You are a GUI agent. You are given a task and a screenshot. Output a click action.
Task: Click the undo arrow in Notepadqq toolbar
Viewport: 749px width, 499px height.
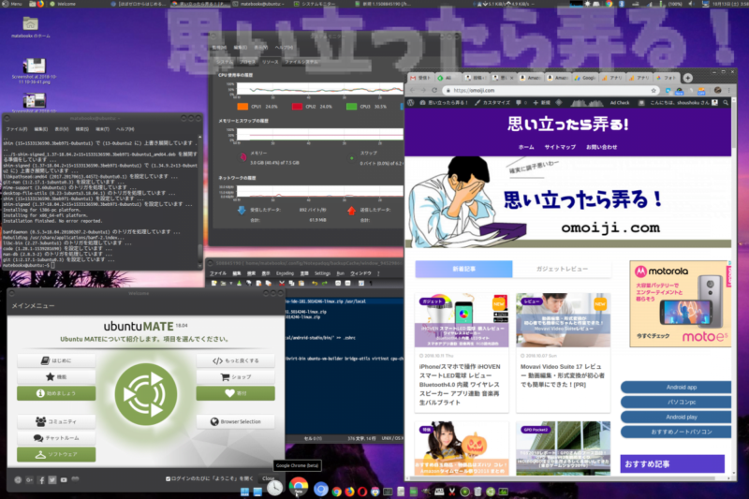click(x=315, y=283)
